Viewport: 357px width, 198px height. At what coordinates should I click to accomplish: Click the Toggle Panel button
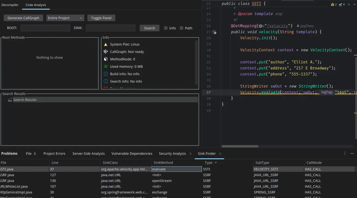[x=101, y=18]
